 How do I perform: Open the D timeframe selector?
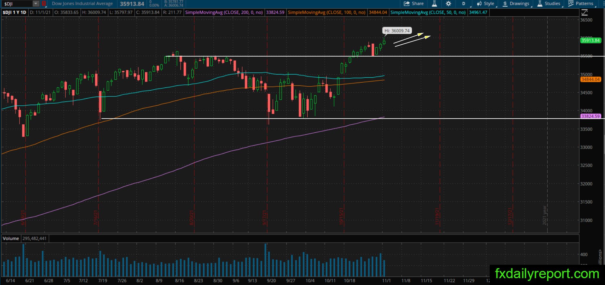(x=464, y=4)
